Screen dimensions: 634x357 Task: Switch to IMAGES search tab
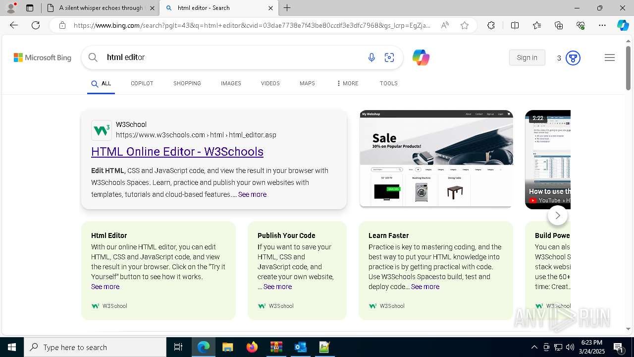tap(231, 84)
